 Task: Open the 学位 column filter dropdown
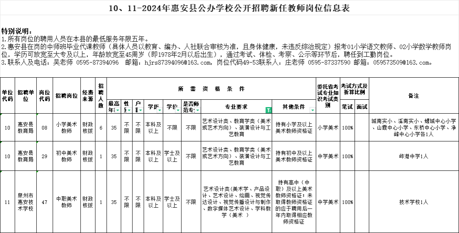(178, 110)
